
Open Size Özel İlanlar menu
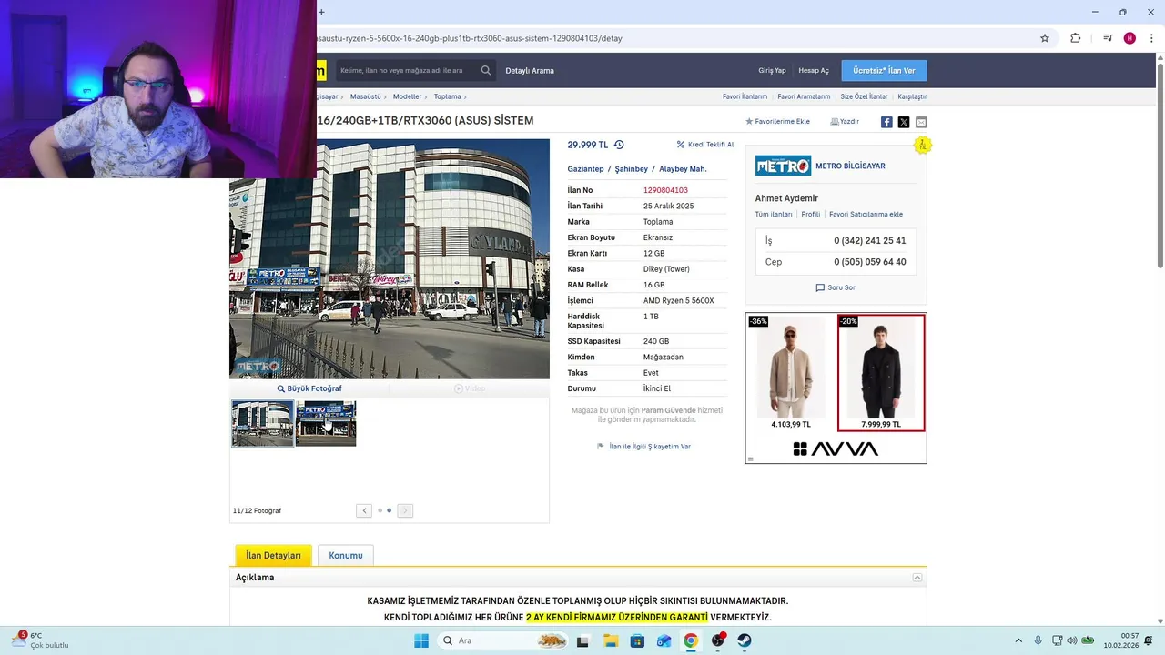pyautogui.click(x=864, y=96)
